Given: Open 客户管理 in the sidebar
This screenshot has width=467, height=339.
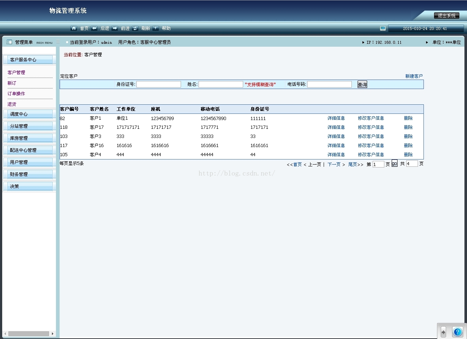Looking at the screenshot, I should [16, 73].
